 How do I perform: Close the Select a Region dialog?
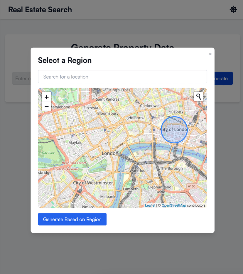[x=210, y=54]
